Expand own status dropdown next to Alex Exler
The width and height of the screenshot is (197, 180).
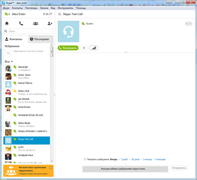point(7,14)
